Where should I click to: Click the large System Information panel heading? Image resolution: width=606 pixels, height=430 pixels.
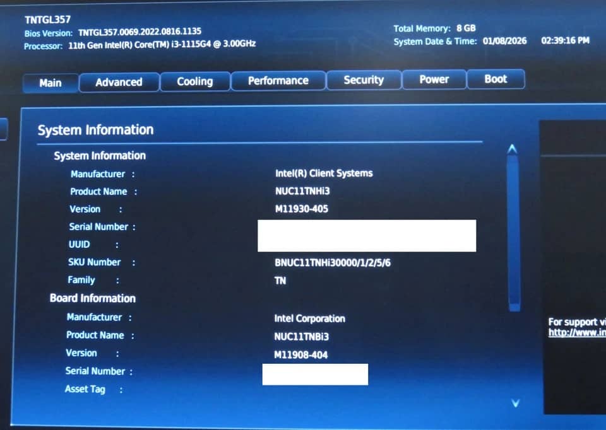95,130
